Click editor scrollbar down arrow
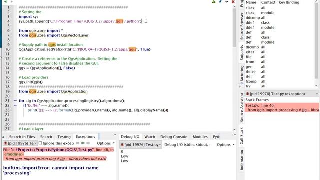This screenshot has height=180, width=320. point(234,129)
